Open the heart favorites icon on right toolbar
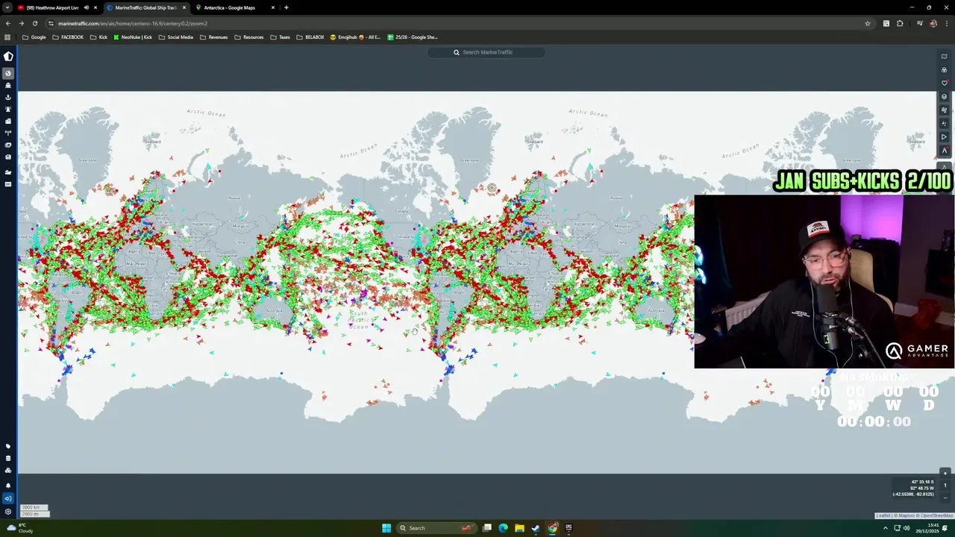 tap(944, 84)
